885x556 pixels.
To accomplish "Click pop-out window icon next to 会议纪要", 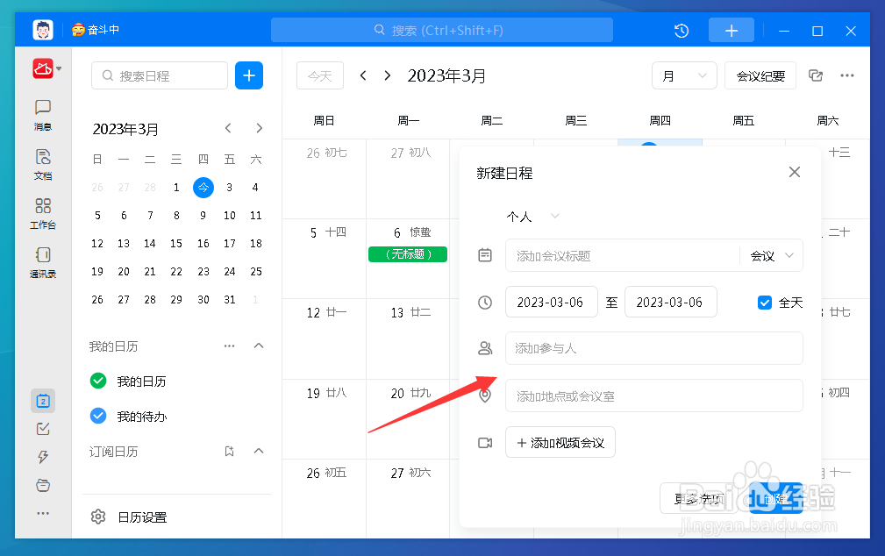I will (x=816, y=75).
